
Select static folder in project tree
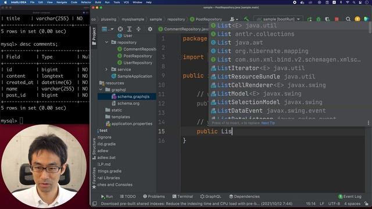(114, 110)
